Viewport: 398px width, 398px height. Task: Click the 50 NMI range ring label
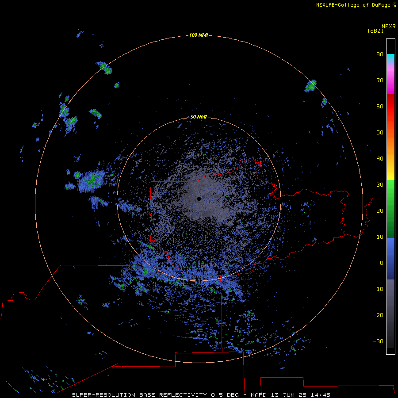tap(199, 117)
